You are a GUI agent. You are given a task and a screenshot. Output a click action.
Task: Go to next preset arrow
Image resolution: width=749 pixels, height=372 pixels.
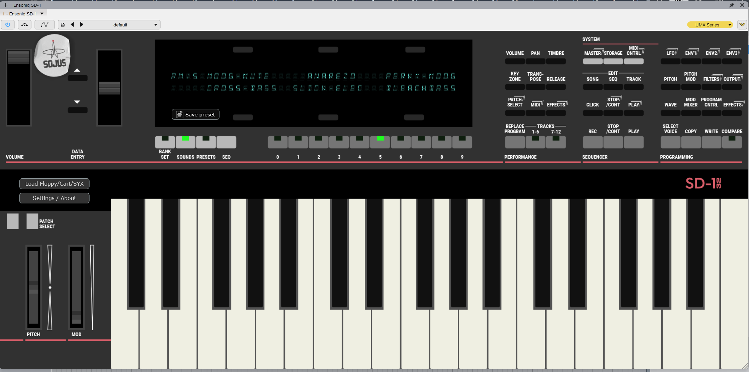coord(82,25)
